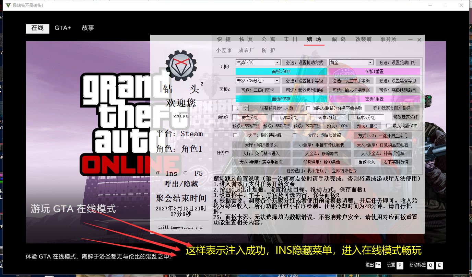472x277 pixels.
Task: Check the 大厅：指纹锁破解 checkbox
Action: [x=235, y=135]
